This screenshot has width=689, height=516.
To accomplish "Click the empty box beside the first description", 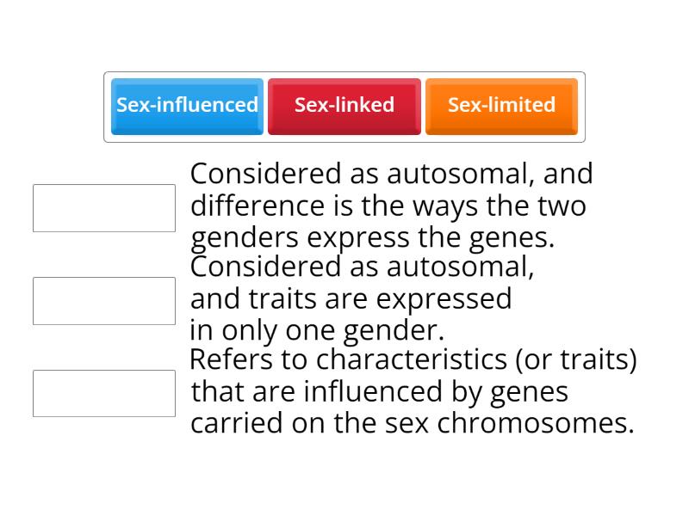I will 103,206.
